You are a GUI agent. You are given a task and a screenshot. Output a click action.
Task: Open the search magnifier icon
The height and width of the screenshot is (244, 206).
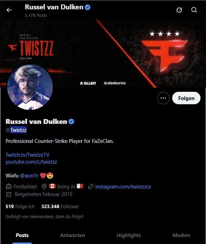[194, 10]
